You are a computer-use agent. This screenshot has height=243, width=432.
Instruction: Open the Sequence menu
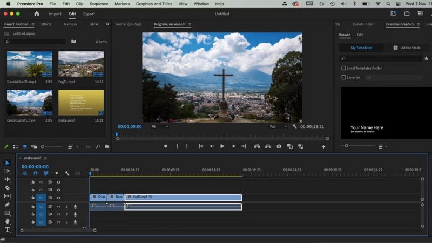pyautogui.click(x=99, y=4)
